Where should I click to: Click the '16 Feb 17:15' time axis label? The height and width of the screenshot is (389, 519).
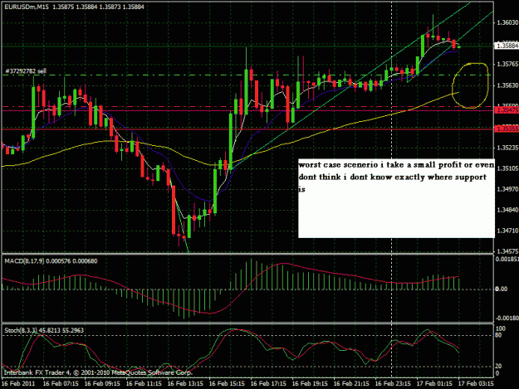[x=268, y=384]
